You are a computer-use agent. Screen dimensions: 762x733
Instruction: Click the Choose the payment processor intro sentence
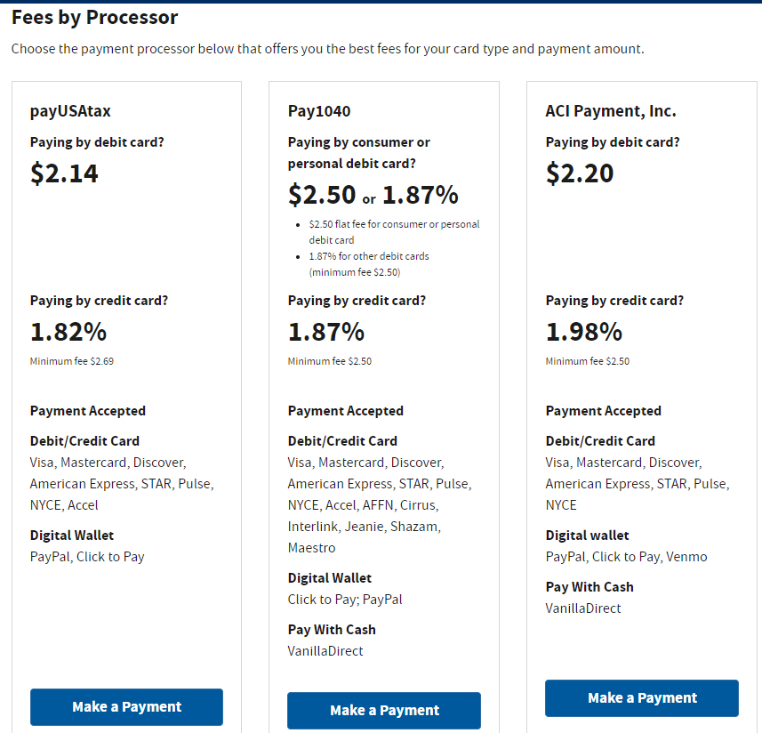[x=327, y=49]
